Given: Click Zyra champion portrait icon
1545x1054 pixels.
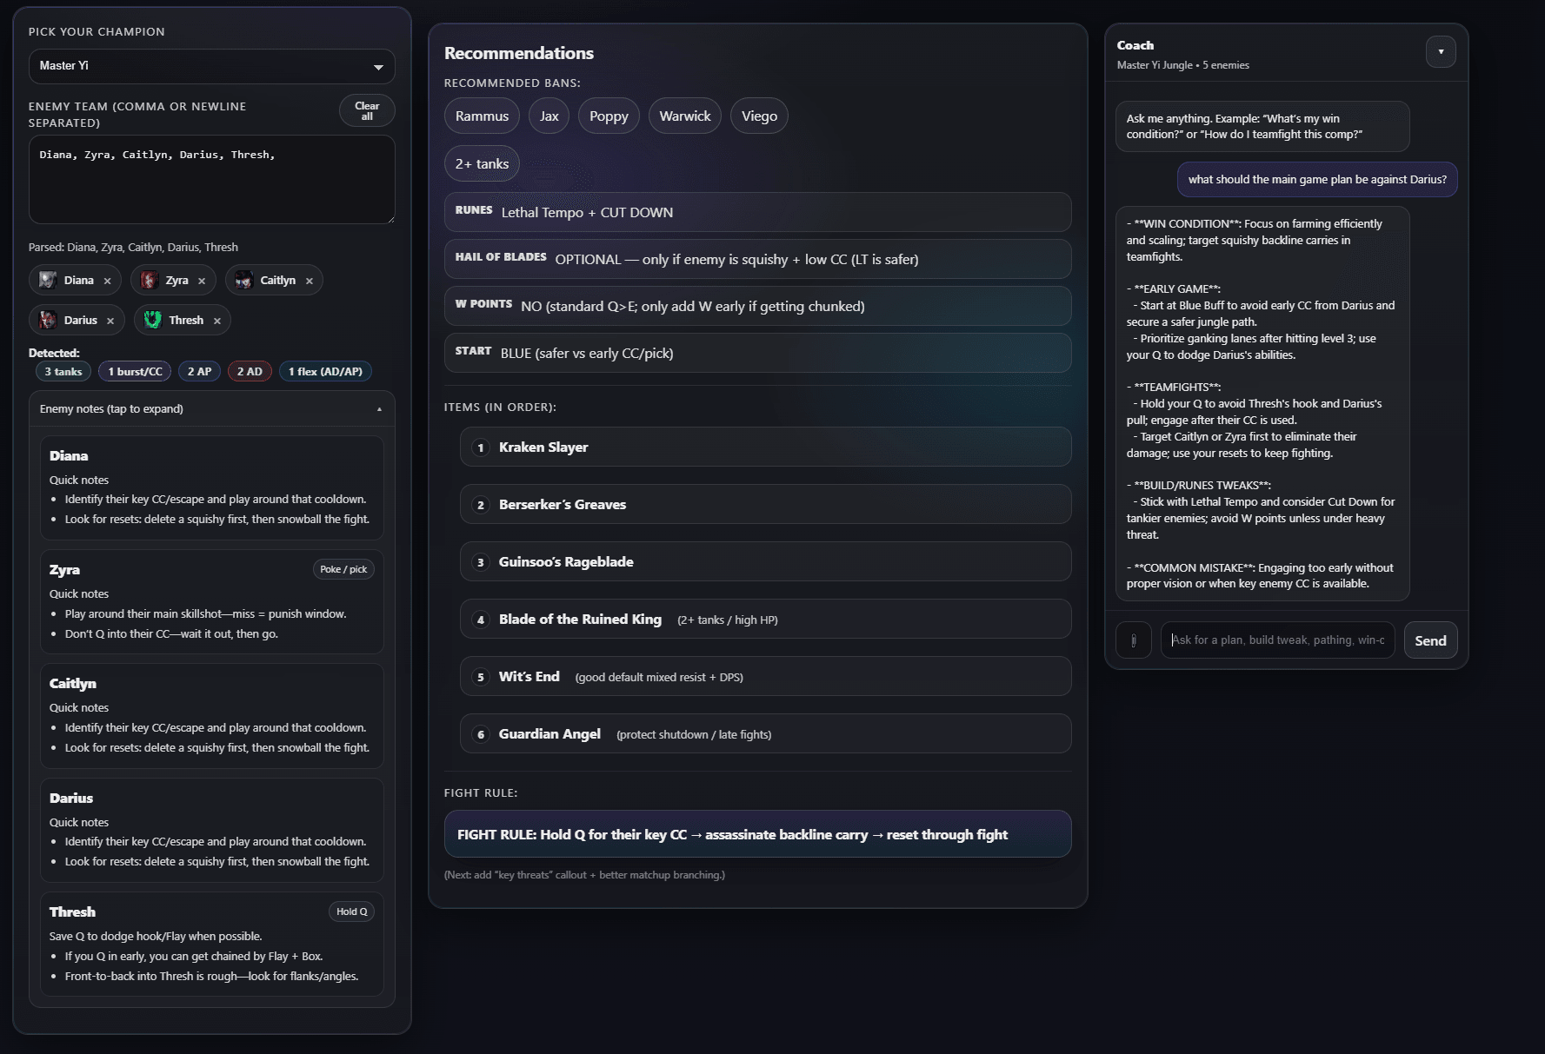Looking at the screenshot, I should coord(149,280).
